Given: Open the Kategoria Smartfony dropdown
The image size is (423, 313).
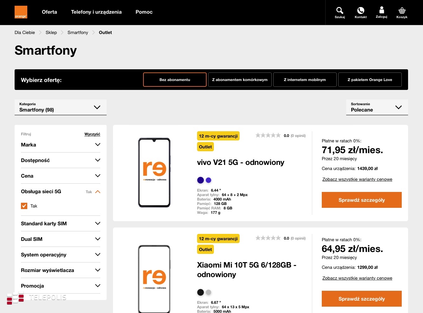Looking at the screenshot, I should pos(60,107).
